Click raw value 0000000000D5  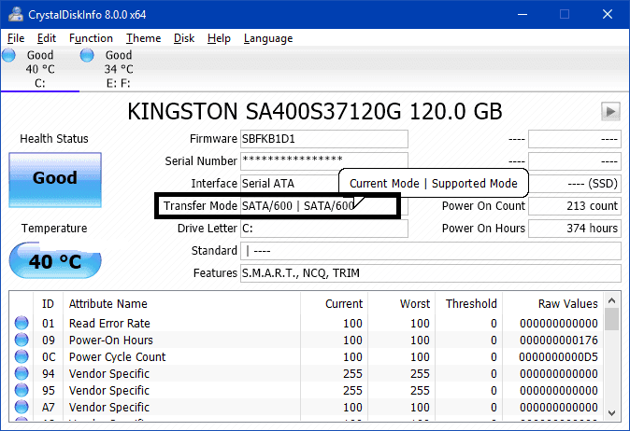558,356
